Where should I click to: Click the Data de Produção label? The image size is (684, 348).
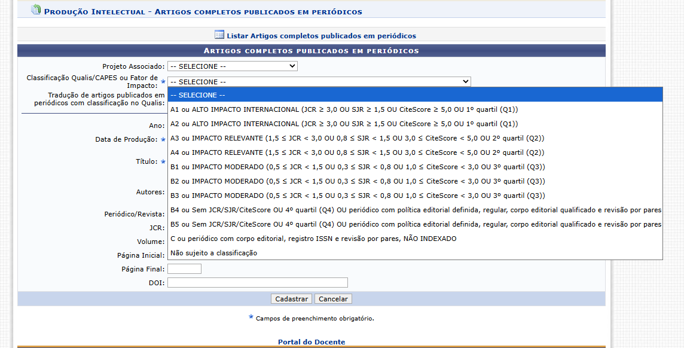click(x=127, y=139)
